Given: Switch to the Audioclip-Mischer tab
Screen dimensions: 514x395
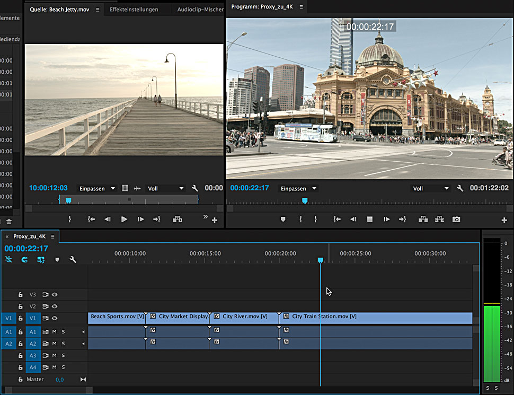Looking at the screenshot, I should [200, 10].
